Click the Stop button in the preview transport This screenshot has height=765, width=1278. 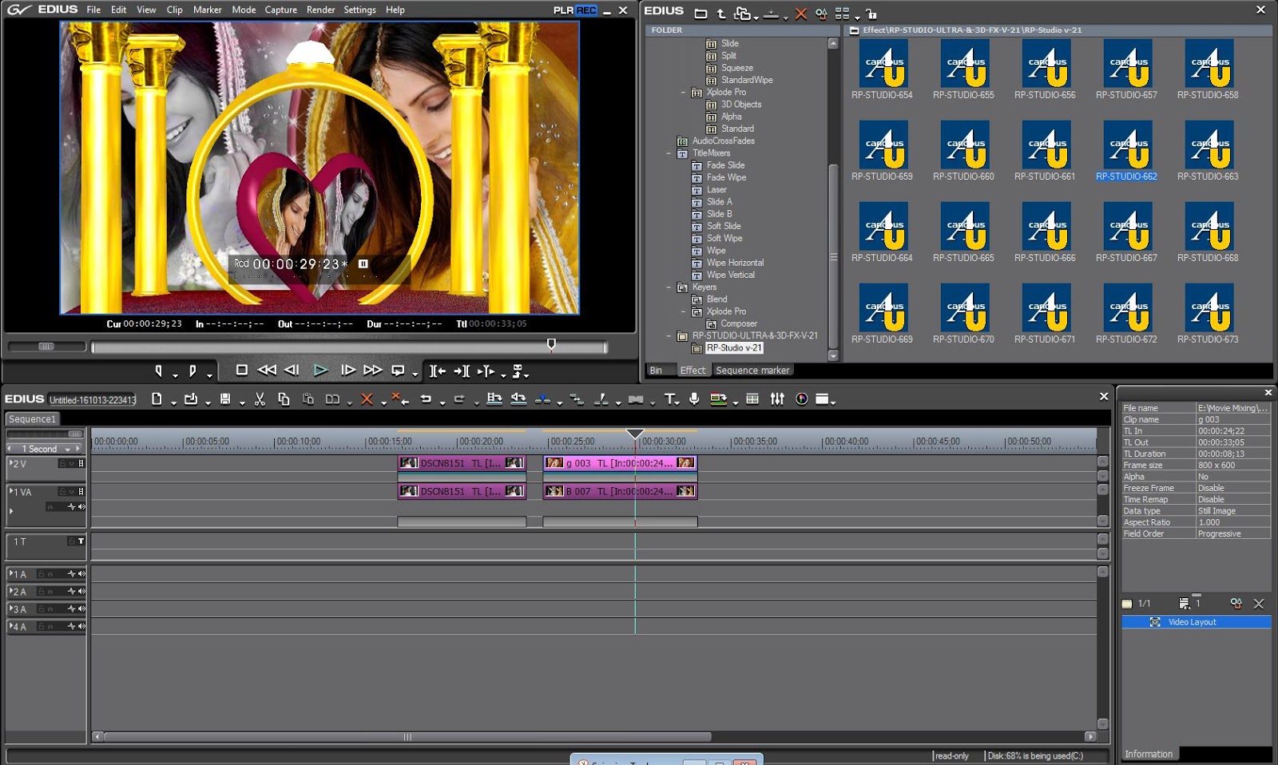point(241,370)
